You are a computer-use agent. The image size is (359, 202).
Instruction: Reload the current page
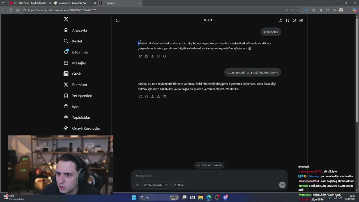pyautogui.click(x=10, y=10)
